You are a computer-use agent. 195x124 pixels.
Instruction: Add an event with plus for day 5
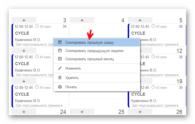click(x=140, y=20)
